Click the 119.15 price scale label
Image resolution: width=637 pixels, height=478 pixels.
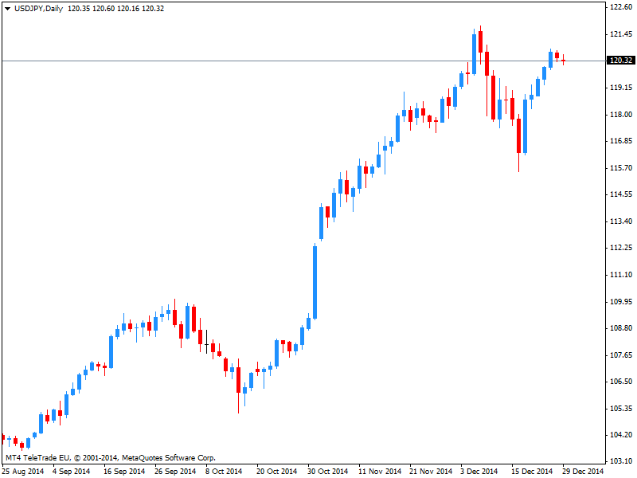click(x=621, y=88)
